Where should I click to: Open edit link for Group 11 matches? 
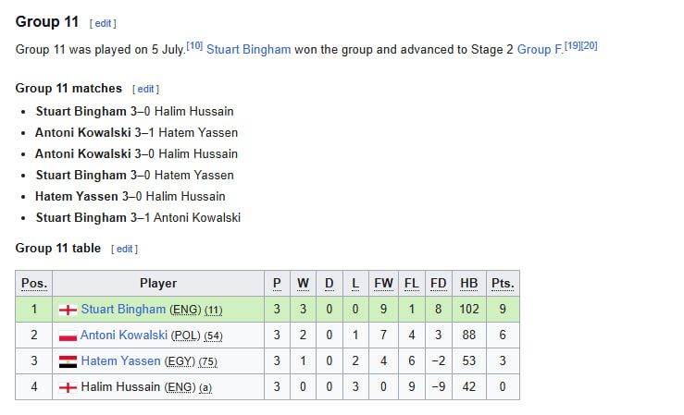[x=145, y=90]
